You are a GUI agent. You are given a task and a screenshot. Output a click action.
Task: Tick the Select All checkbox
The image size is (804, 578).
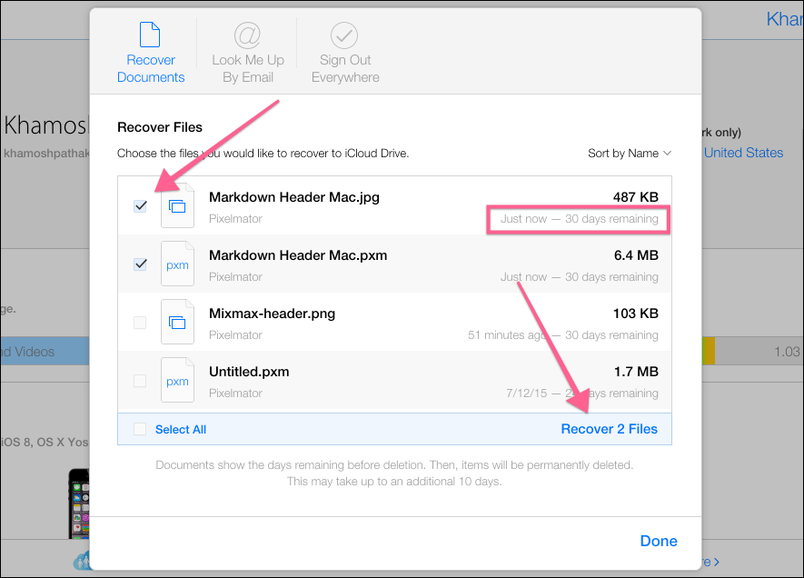pos(140,429)
